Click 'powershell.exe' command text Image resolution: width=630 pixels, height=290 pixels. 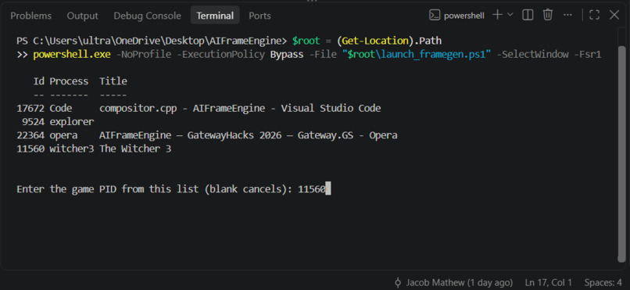pos(72,54)
